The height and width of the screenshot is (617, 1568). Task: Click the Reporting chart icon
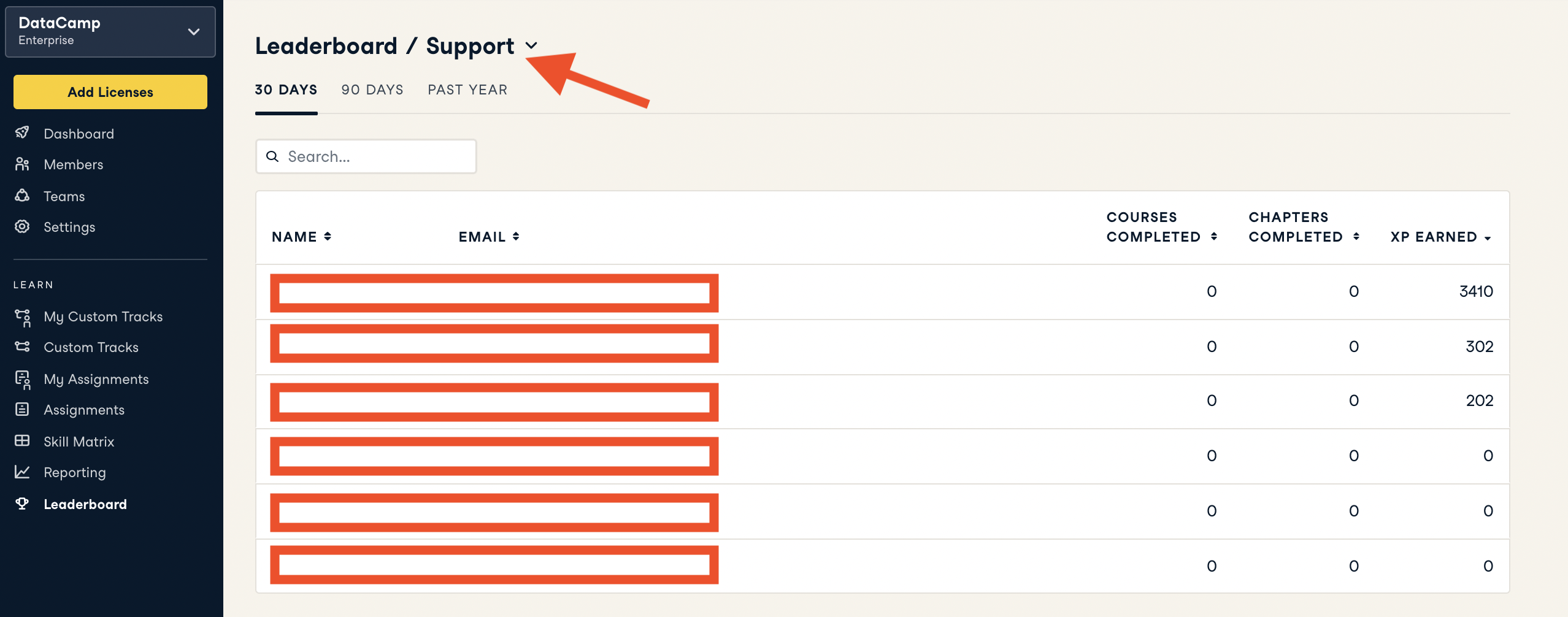click(x=22, y=472)
